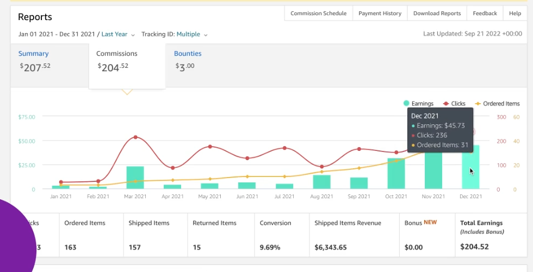
Task: Open the Commission Schedule page
Action: pos(319,14)
